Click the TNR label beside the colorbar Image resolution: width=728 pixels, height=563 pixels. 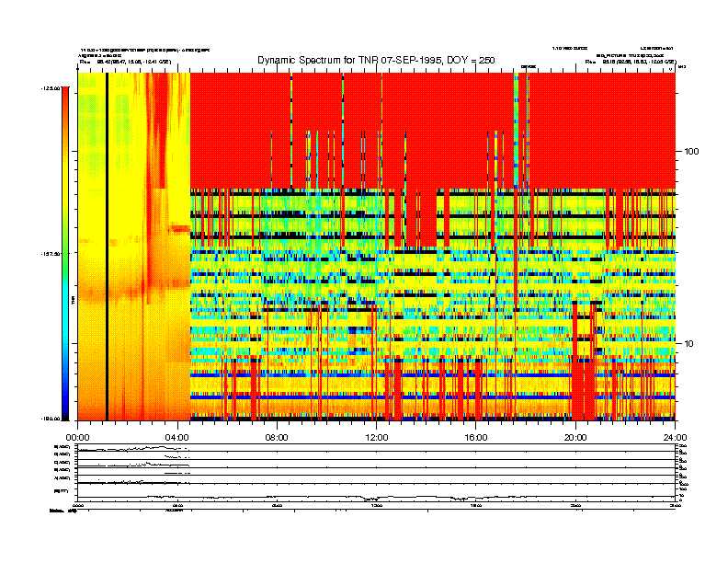pyautogui.click(x=73, y=301)
